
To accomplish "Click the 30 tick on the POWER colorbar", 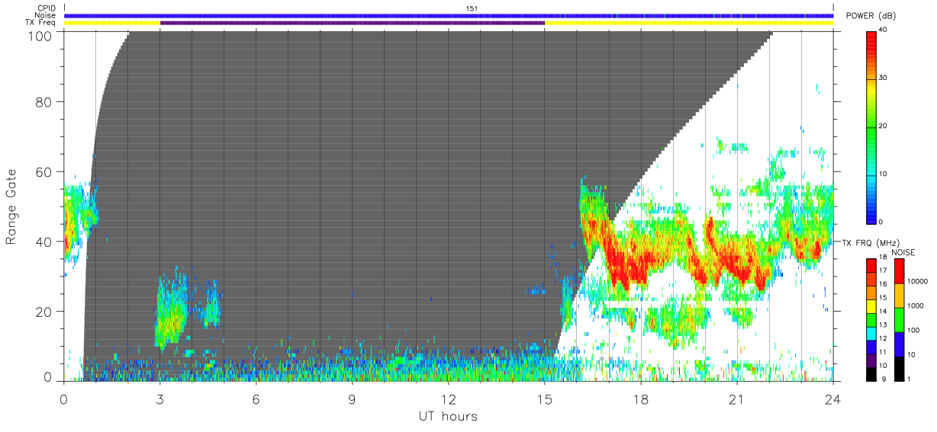I will (883, 78).
